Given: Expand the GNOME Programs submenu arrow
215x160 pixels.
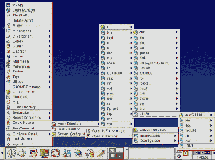Looking at the screenshot, I should click(49, 87).
